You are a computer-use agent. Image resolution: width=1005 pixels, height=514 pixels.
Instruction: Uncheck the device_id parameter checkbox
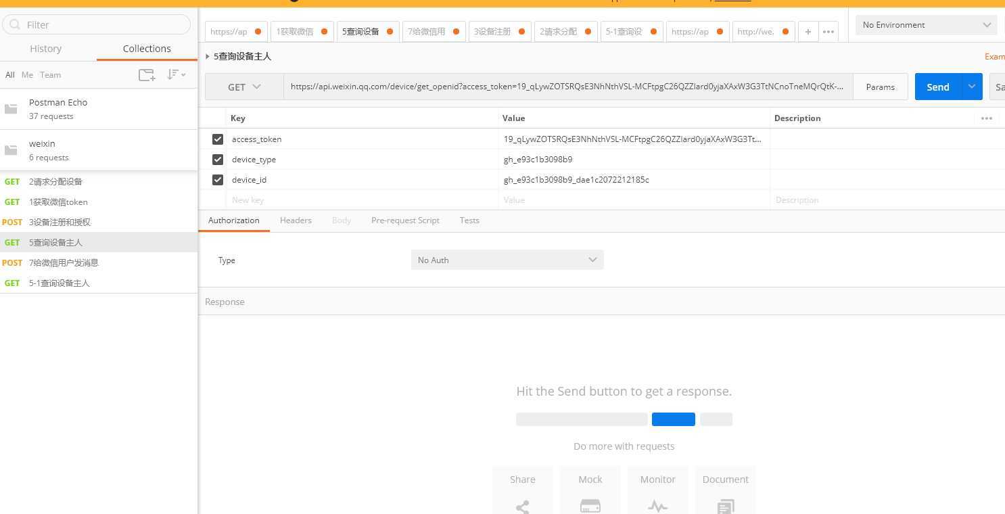click(218, 180)
